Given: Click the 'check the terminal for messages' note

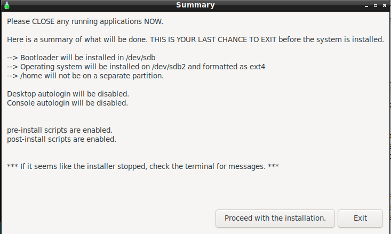Looking at the screenshot, I should 142,166.
